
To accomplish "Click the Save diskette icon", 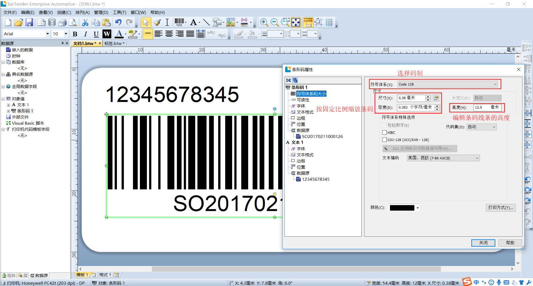I will (x=29, y=22).
